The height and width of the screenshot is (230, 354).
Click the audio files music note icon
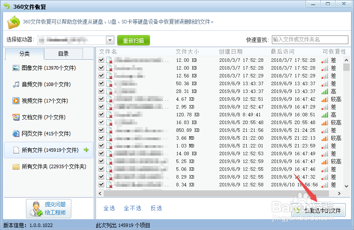pos(16,84)
